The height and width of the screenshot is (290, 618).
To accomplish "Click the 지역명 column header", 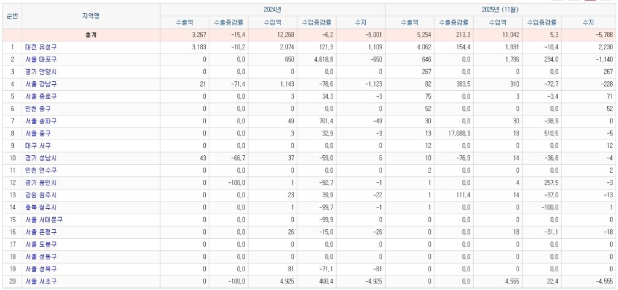I will 91,16.
